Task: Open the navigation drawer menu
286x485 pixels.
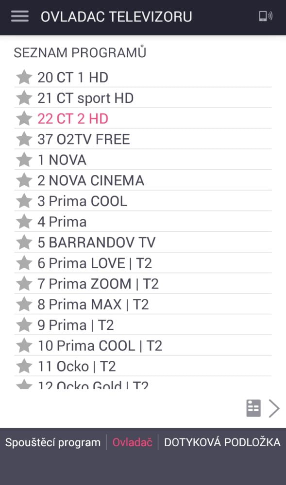Action: point(19,16)
